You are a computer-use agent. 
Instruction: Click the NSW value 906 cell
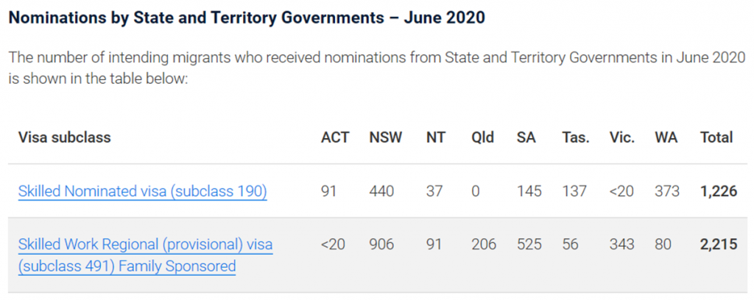[381, 244]
